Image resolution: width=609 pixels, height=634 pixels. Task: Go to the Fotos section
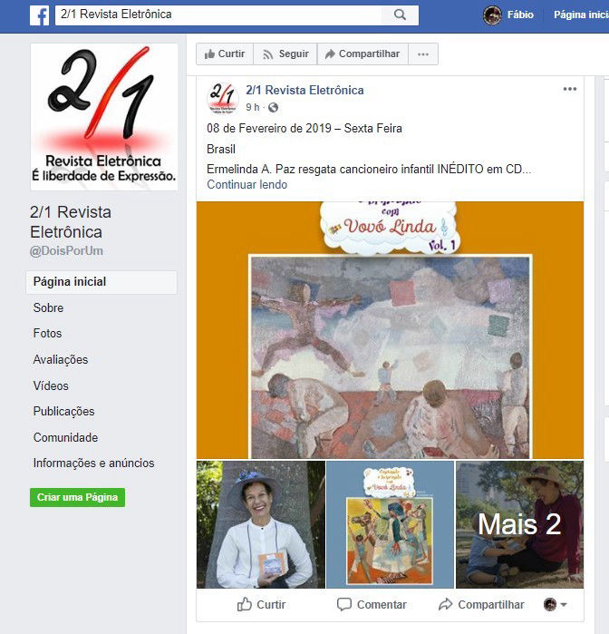[x=48, y=333]
